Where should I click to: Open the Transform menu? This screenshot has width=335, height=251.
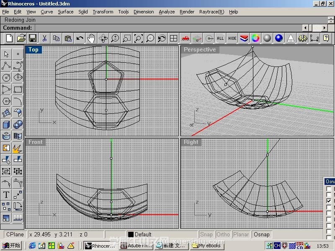[103, 12]
